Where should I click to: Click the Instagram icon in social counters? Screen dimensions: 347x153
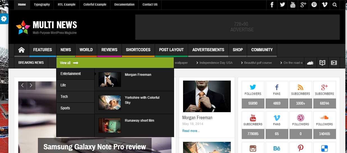tap(253, 148)
